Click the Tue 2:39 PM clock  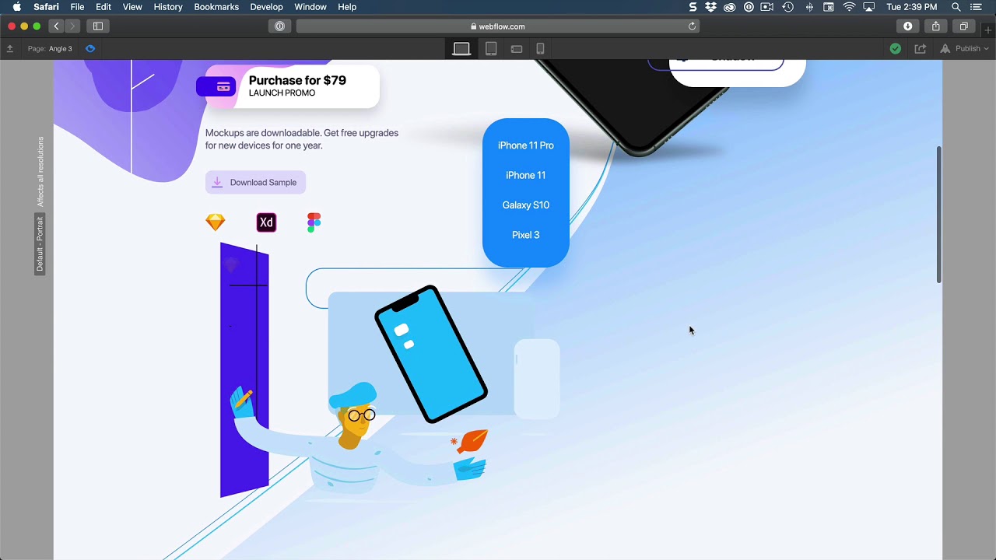tap(912, 7)
